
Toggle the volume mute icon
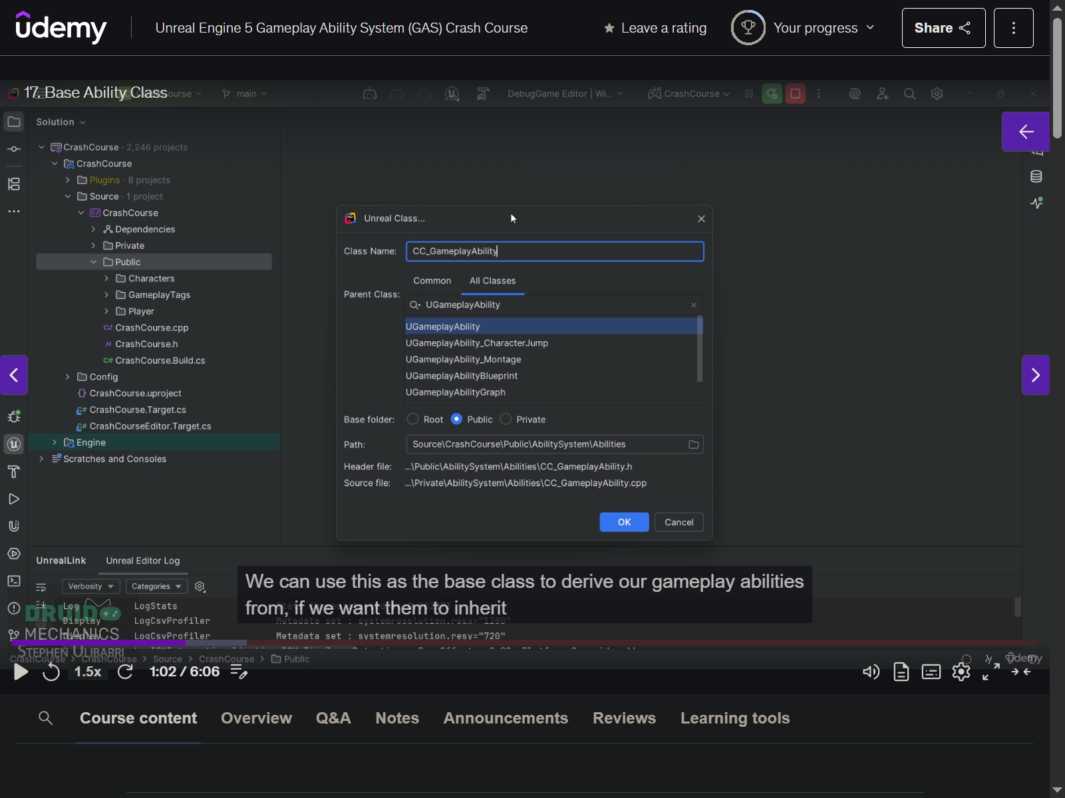pyautogui.click(x=871, y=672)
